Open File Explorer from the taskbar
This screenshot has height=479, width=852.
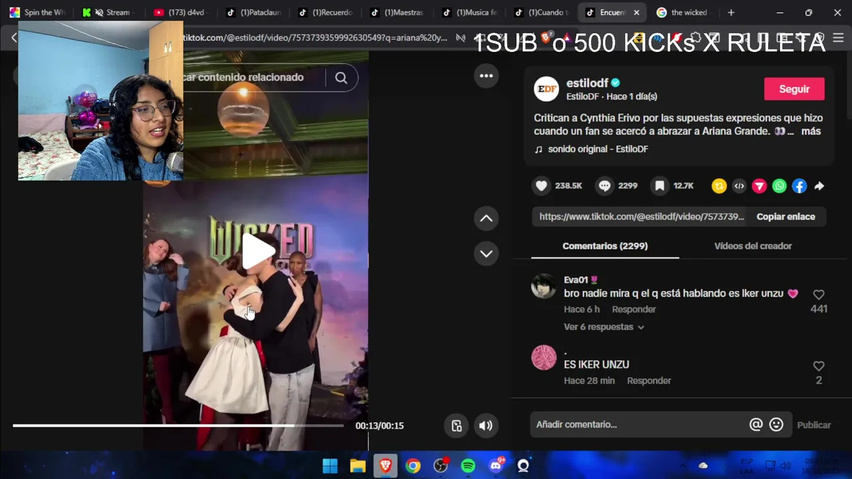[x=358, y=466]
